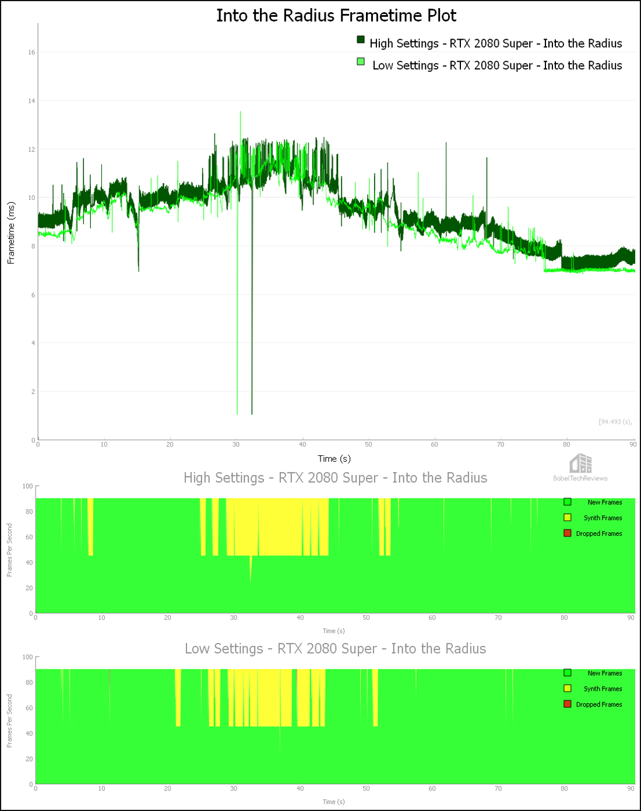Click 'Frames Per Second' label of High Settings chart
This screenshot has width=641, height=811.
[9, 550]
